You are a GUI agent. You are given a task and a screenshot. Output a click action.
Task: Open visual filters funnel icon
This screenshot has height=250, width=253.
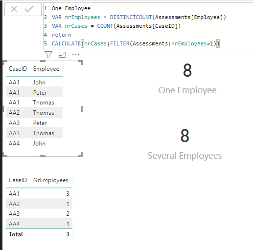coord(48,55)
